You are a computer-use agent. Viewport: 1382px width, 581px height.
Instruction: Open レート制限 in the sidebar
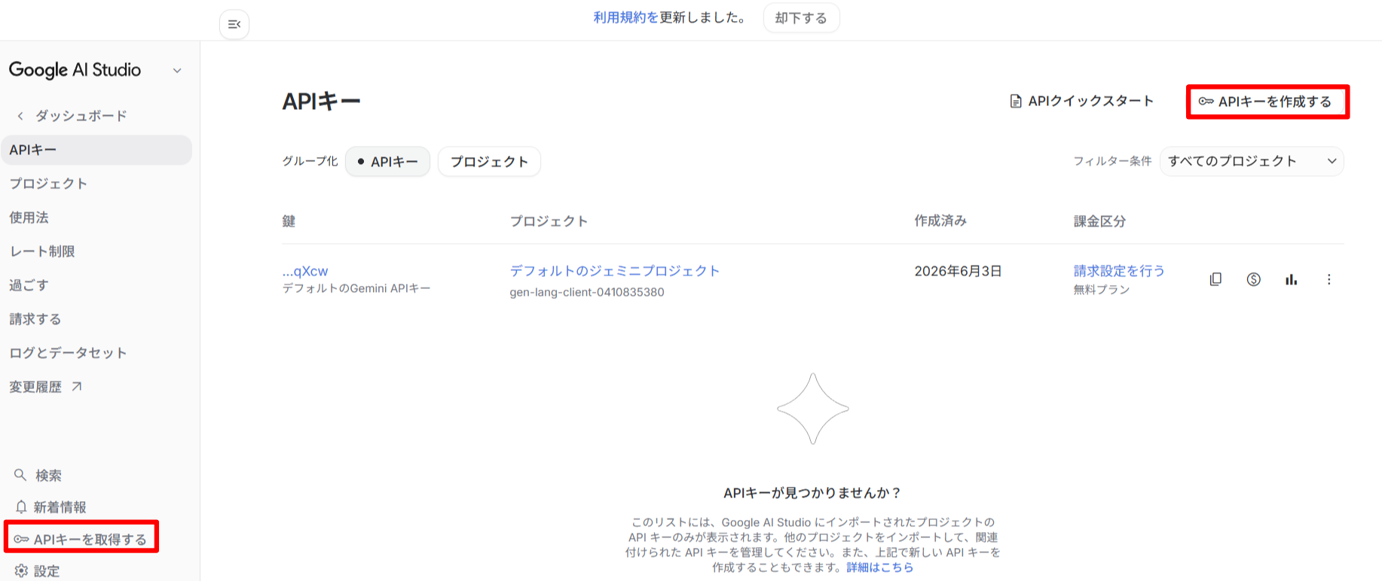point(42,251)
